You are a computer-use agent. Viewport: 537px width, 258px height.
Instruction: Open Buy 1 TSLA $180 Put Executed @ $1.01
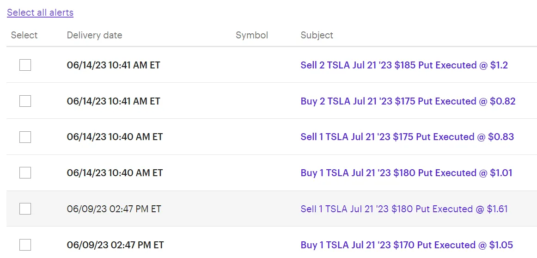pos(407,172)
